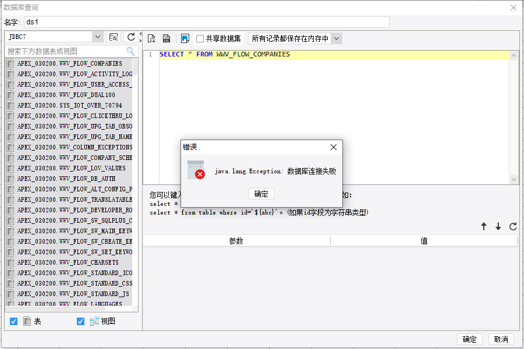Screen dimensions: 524x349
Task: Click the blue save dataset icon
Action: (x=185, y=39)
